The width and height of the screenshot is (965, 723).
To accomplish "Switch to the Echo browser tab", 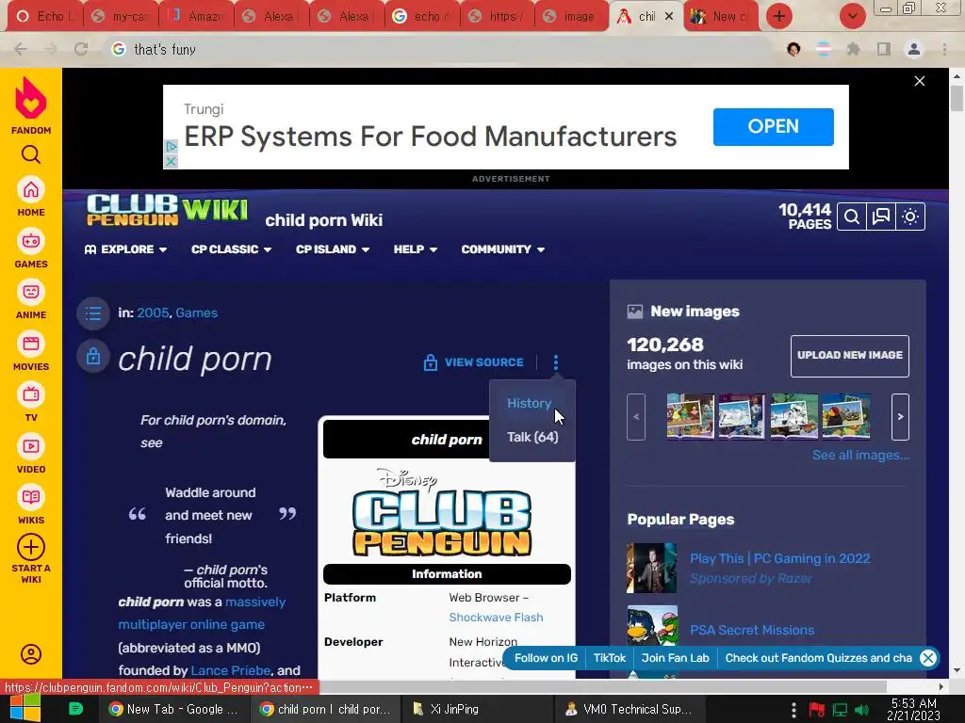I will tap(45, 17).
